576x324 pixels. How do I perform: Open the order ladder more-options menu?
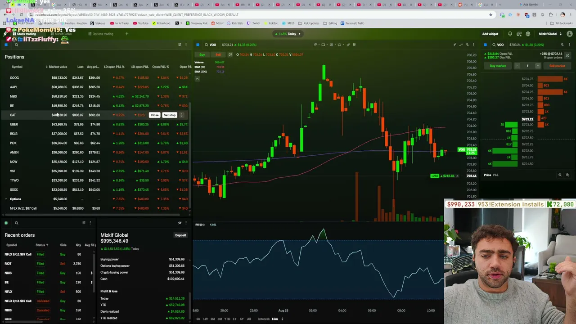click(x=569, y=45)
